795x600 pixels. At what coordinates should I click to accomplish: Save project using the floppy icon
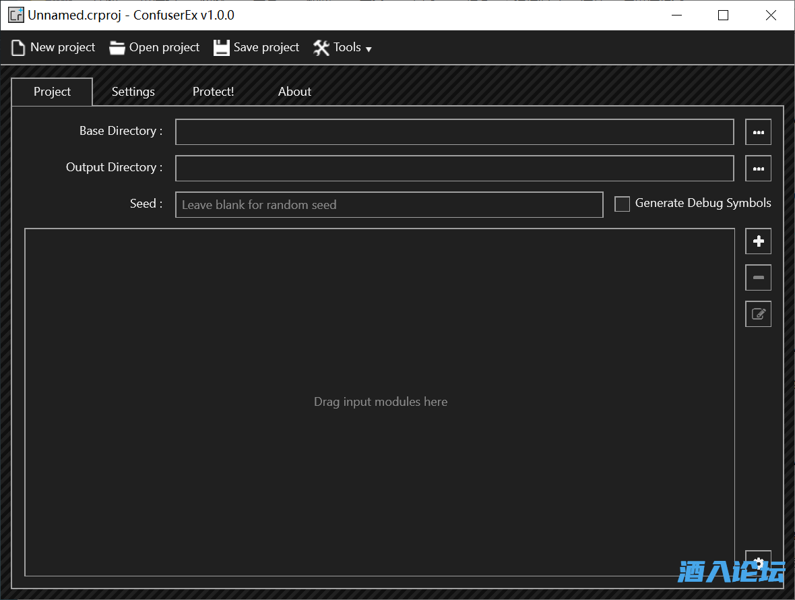coord(222,48)
